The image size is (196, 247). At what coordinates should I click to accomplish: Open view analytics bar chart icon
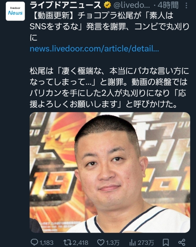click(133, 242)
